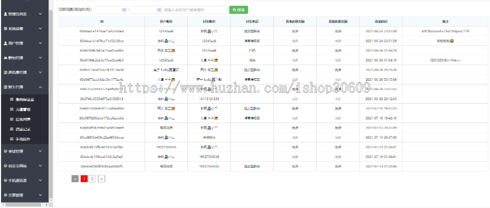The image size is (490, 208).
Task: Click the next page » button
Action: [x=101, y=179]
